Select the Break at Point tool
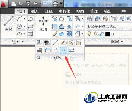 coord(55,50)
